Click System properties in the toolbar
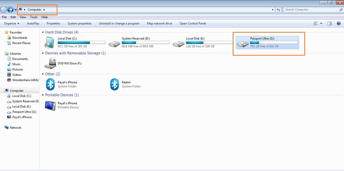The image size is (344, 171). (79, 23)
